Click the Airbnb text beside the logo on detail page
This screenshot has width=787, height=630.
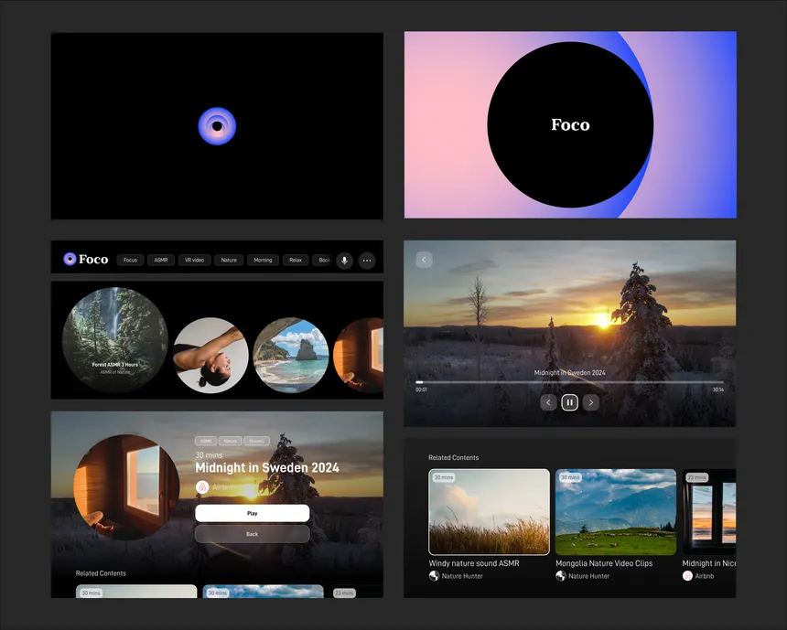click(x=223, y=487)
